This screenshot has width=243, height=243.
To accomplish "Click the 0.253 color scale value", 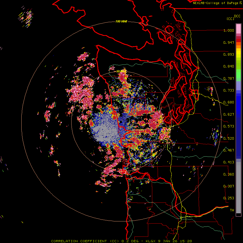I will pyautogui.click(x=229, y=198).
